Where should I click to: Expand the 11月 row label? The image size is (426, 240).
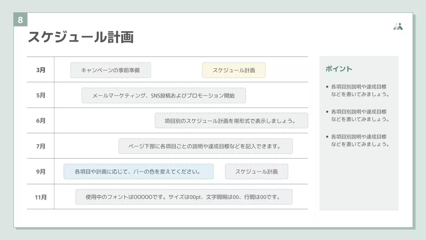click(40, 197)
